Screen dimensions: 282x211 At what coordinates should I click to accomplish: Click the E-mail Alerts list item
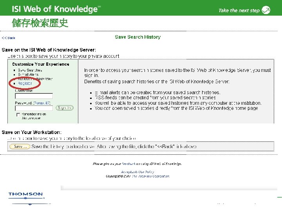pyautogui.click(x=28, y=75)
